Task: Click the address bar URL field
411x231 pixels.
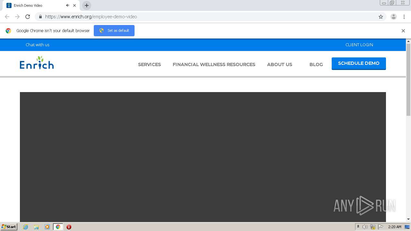Action: (210, 17)
